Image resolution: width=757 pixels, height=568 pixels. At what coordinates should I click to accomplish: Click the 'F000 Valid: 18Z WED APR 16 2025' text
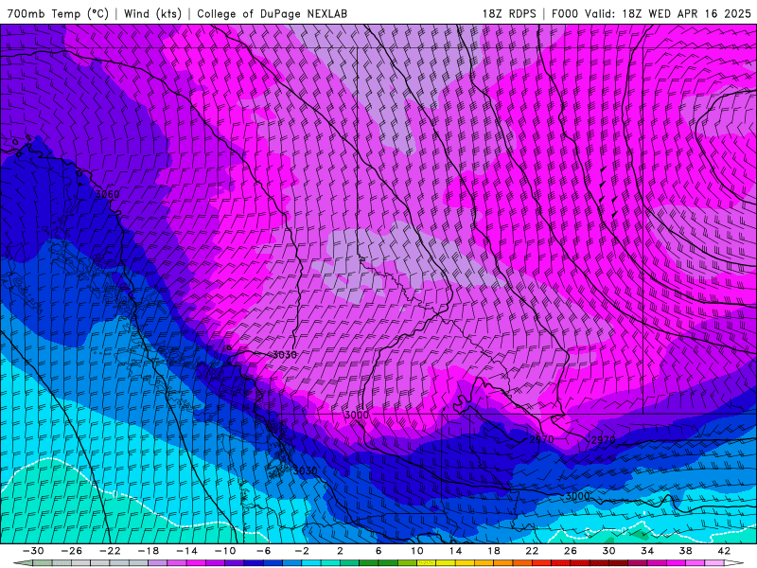coord(651,13)
